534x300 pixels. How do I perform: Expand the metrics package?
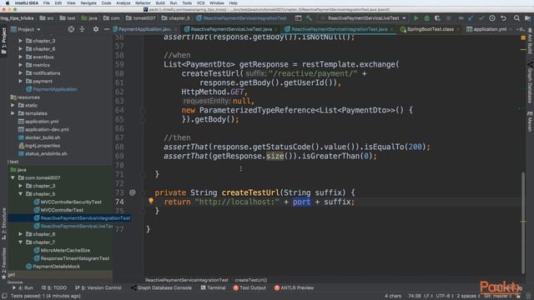point(20,65)
